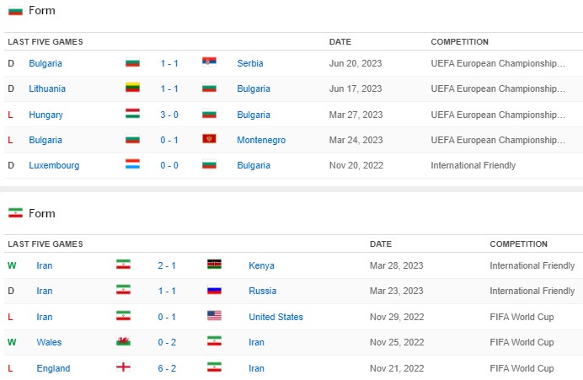This screenshot has width=583, height=380.
Task: Click the Russia flag icon
Action: point(214,289)
